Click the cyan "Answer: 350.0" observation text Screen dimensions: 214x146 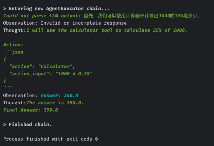click(59, 96)
